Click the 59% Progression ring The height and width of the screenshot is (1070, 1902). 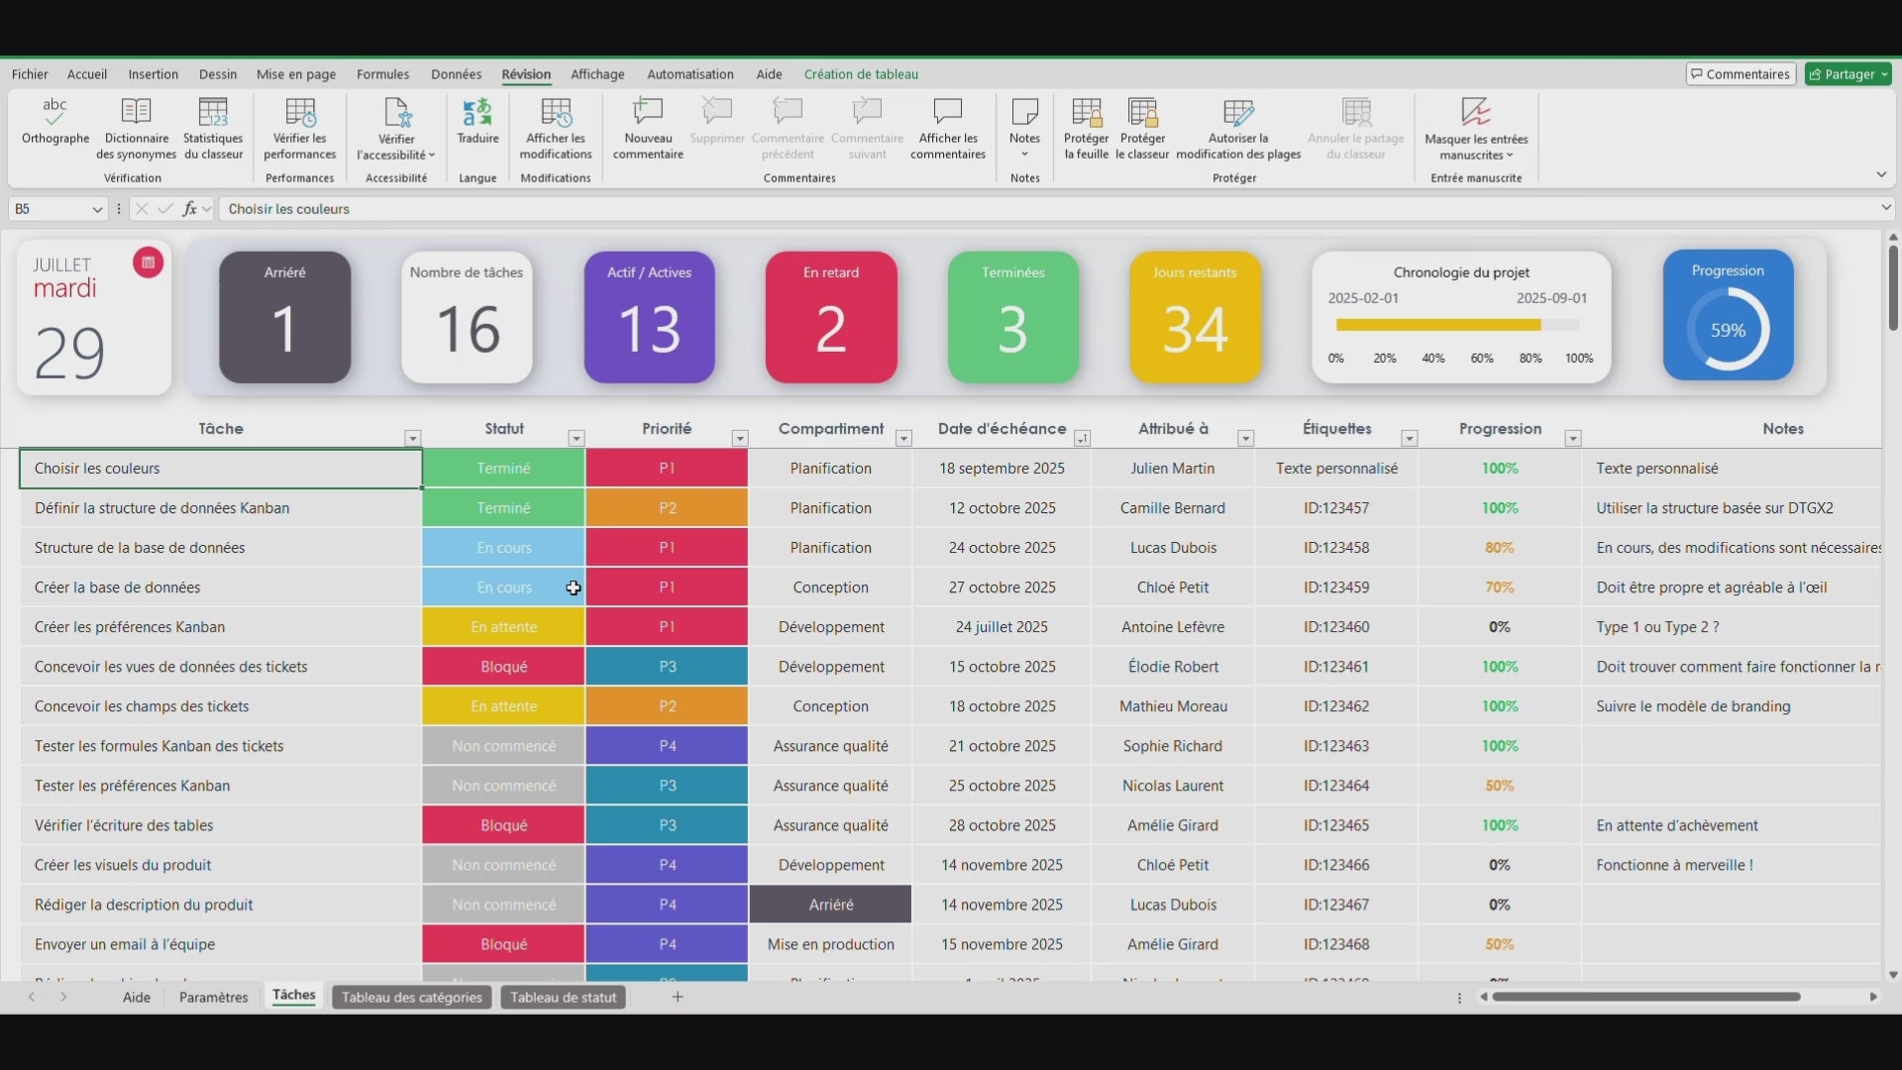(1728, 330)
